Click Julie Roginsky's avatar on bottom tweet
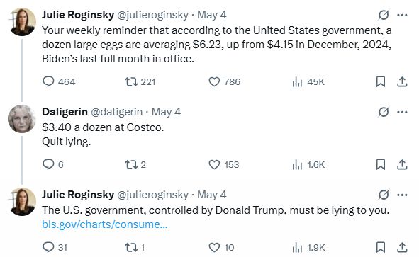The height and width of the screenshot is (257, 419). pyautogui.click(x=22, y=202)
